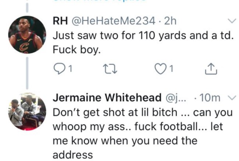Screen dimensions: 239x161
Task: Open RH's profile picture
Action: point(27,35)
